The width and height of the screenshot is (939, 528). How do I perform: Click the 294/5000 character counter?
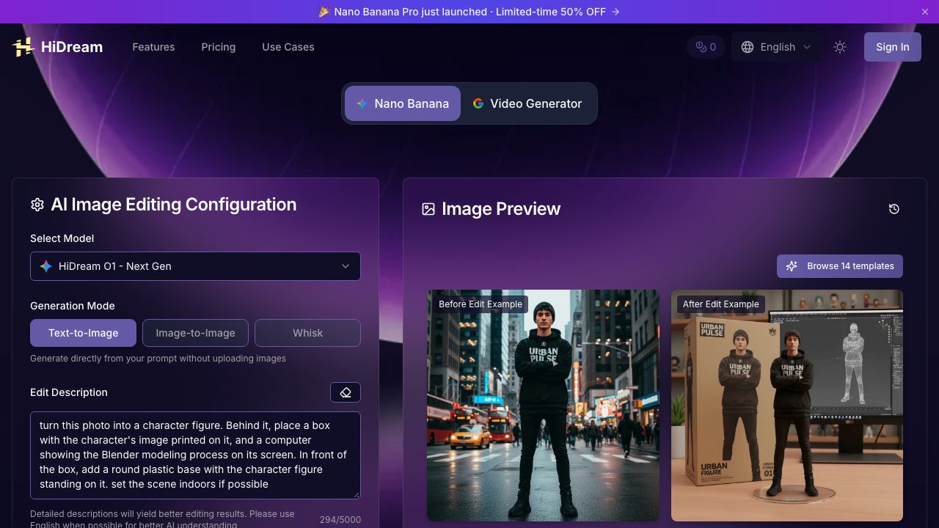pos(340,519)
